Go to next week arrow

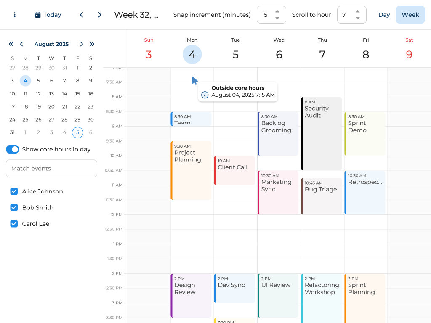100,15
